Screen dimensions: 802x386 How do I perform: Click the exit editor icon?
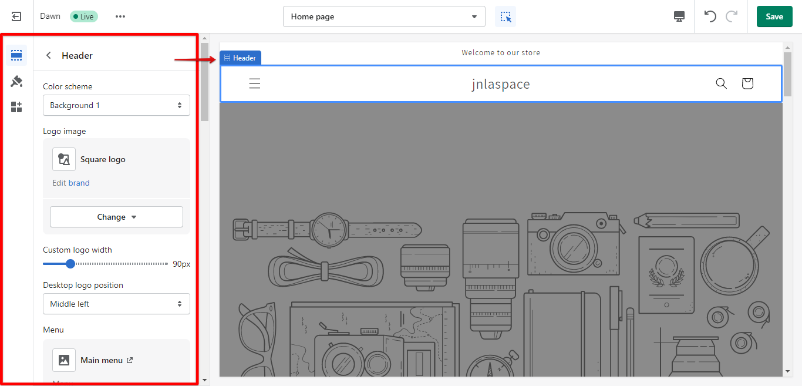tap(16, 16)
